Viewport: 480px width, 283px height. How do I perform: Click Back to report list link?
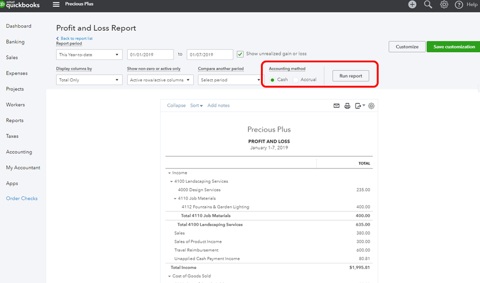[x=76, y=38]
